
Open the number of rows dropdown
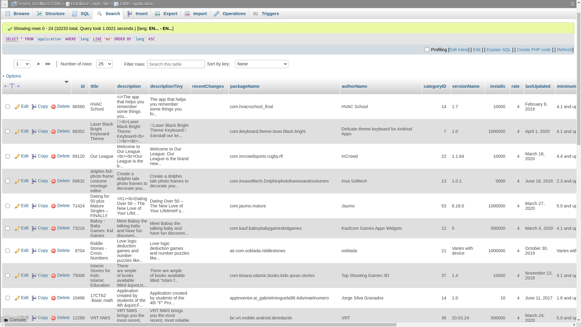coord(104,64)
